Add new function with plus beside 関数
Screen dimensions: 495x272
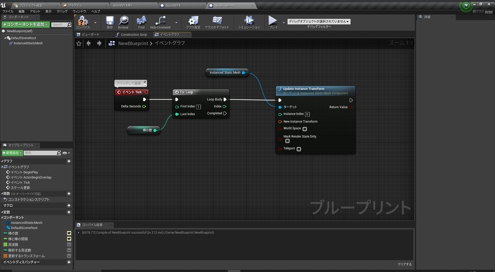point(69,194)
